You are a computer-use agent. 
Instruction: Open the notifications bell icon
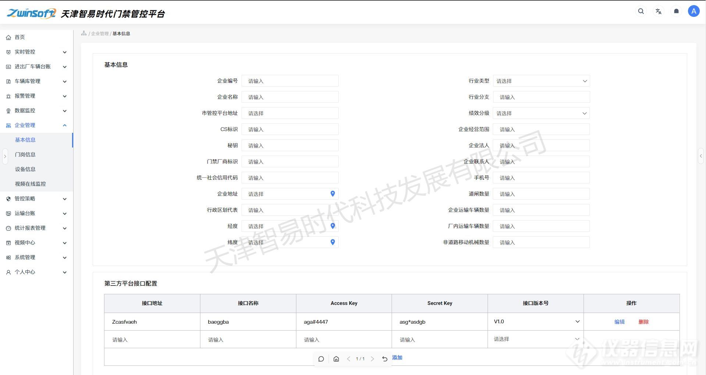point(676,11)
